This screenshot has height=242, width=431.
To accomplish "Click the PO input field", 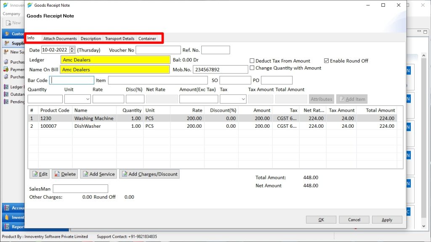I will click(x=277, y=80).
